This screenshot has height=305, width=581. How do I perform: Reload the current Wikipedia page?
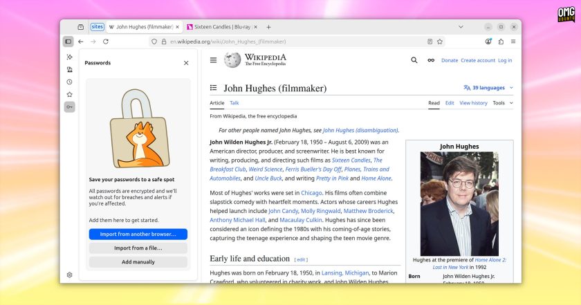[106, 41]
